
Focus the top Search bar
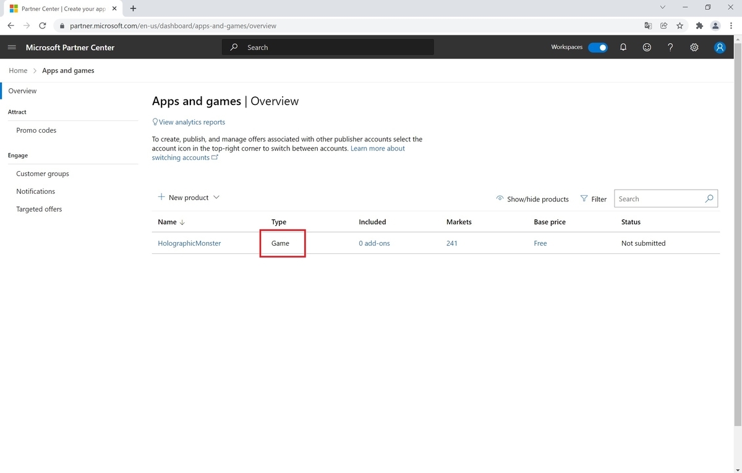point(328,48)
